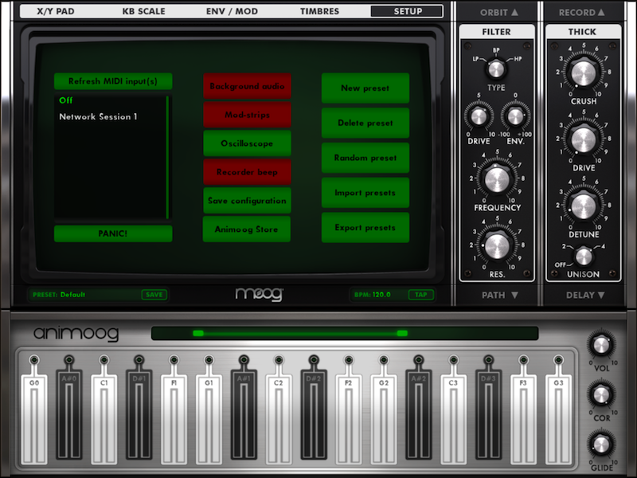Click Refresh MIDI input(s) button
Screen dimensions: 637x478
pos(113,81)
